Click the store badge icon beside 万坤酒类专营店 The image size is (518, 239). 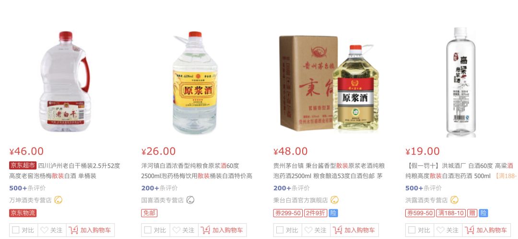coord(59,200)
